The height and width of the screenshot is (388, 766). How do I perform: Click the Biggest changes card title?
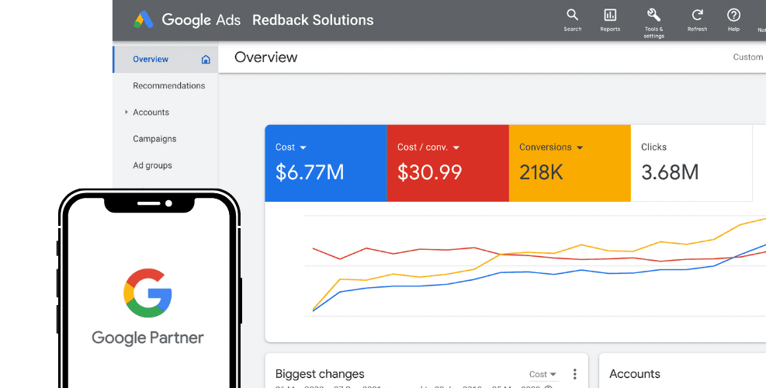tap(320, 374)
